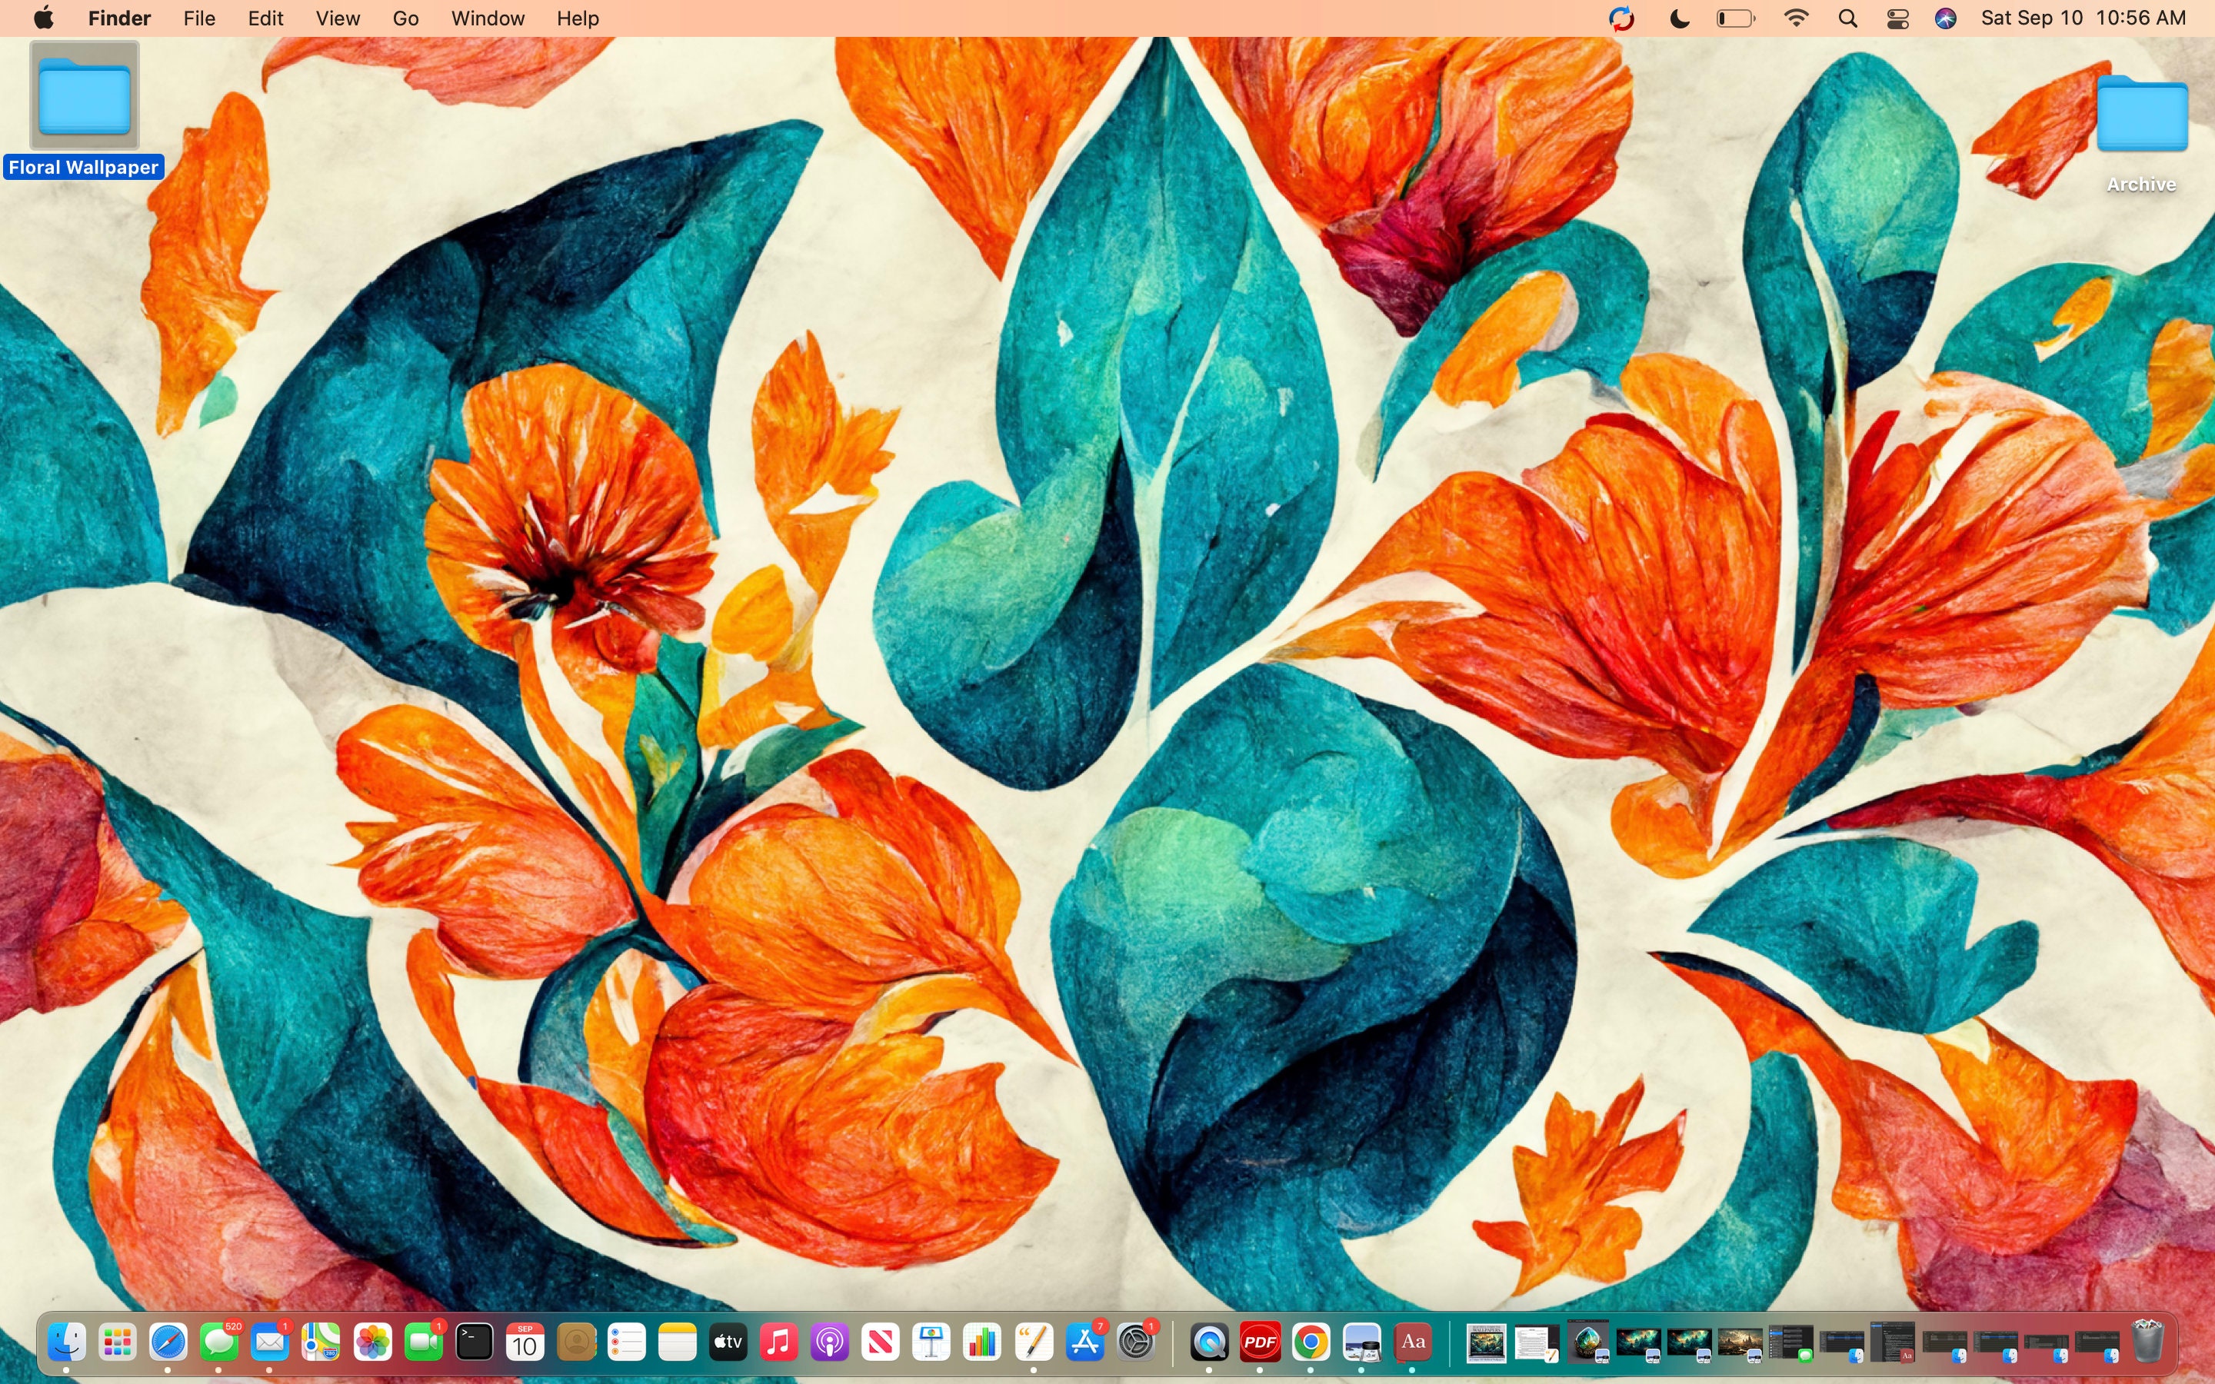Open System Settings from the Dock
2215x1384 pixels.
coord(1135,1341)
